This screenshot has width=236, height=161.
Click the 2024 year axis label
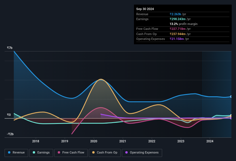[x=210, y=141]
